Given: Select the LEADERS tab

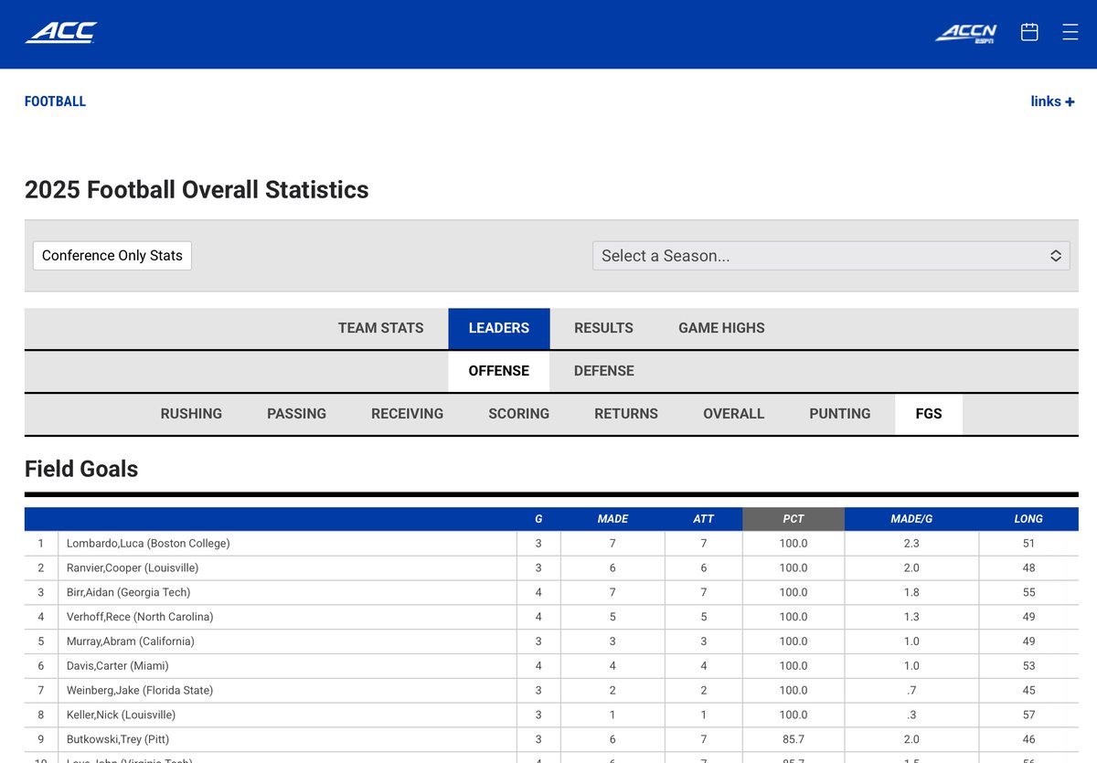Looking at the screenshot, I should (499, 328).
